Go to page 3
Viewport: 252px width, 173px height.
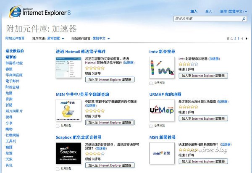238,39
